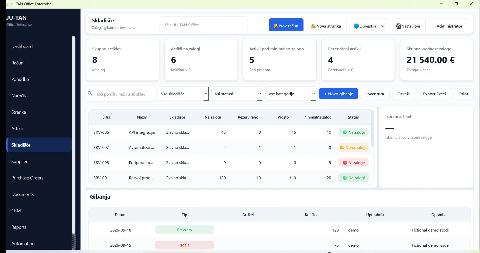Screen dimensions: 480x253
Task: Sort by the Na zalogi column header
Action: point(213,117)
